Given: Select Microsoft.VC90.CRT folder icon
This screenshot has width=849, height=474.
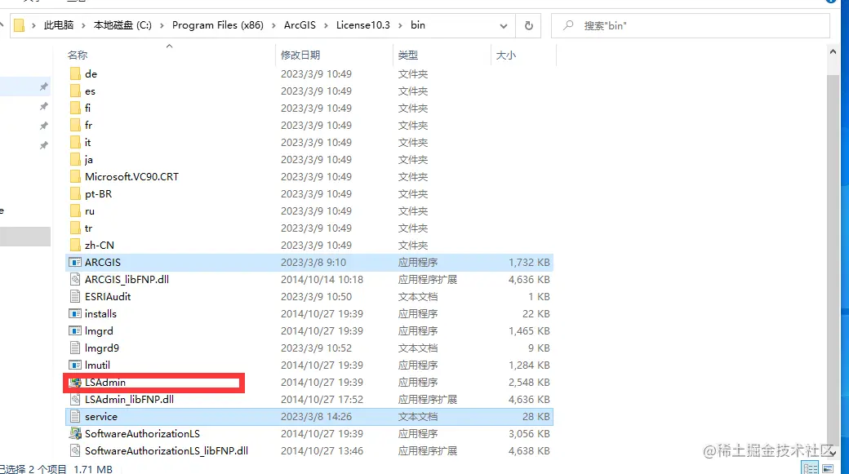Looking at the screenshot, I should coord(75,176).
